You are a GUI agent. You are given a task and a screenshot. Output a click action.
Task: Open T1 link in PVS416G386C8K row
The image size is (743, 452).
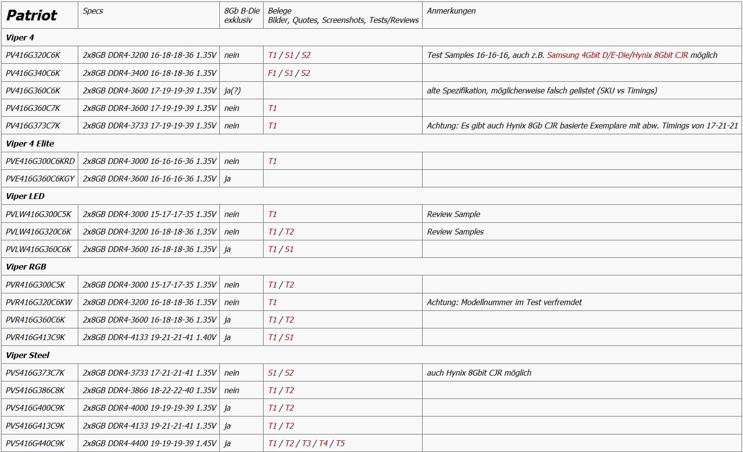pos(272,390)
